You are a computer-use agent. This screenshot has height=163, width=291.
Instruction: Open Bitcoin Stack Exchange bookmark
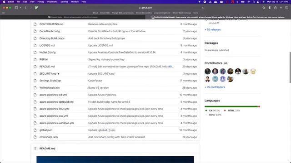182,13
